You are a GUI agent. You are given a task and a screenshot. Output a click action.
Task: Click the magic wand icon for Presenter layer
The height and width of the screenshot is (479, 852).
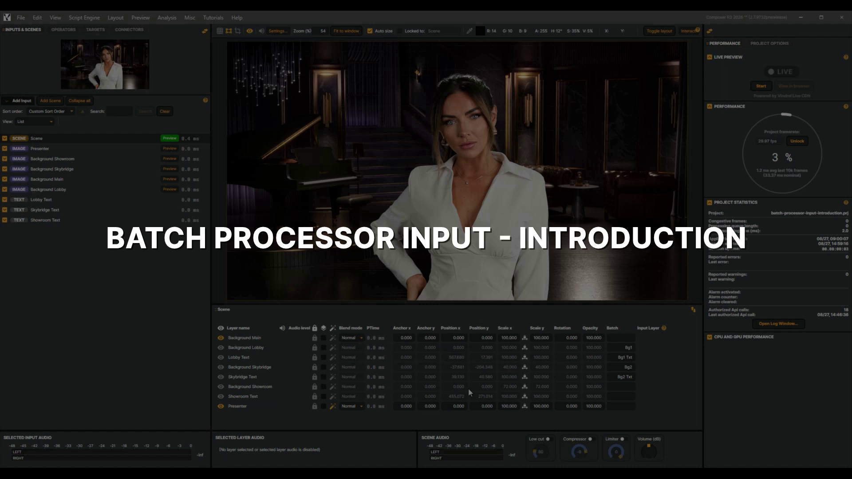click(332, 406)
